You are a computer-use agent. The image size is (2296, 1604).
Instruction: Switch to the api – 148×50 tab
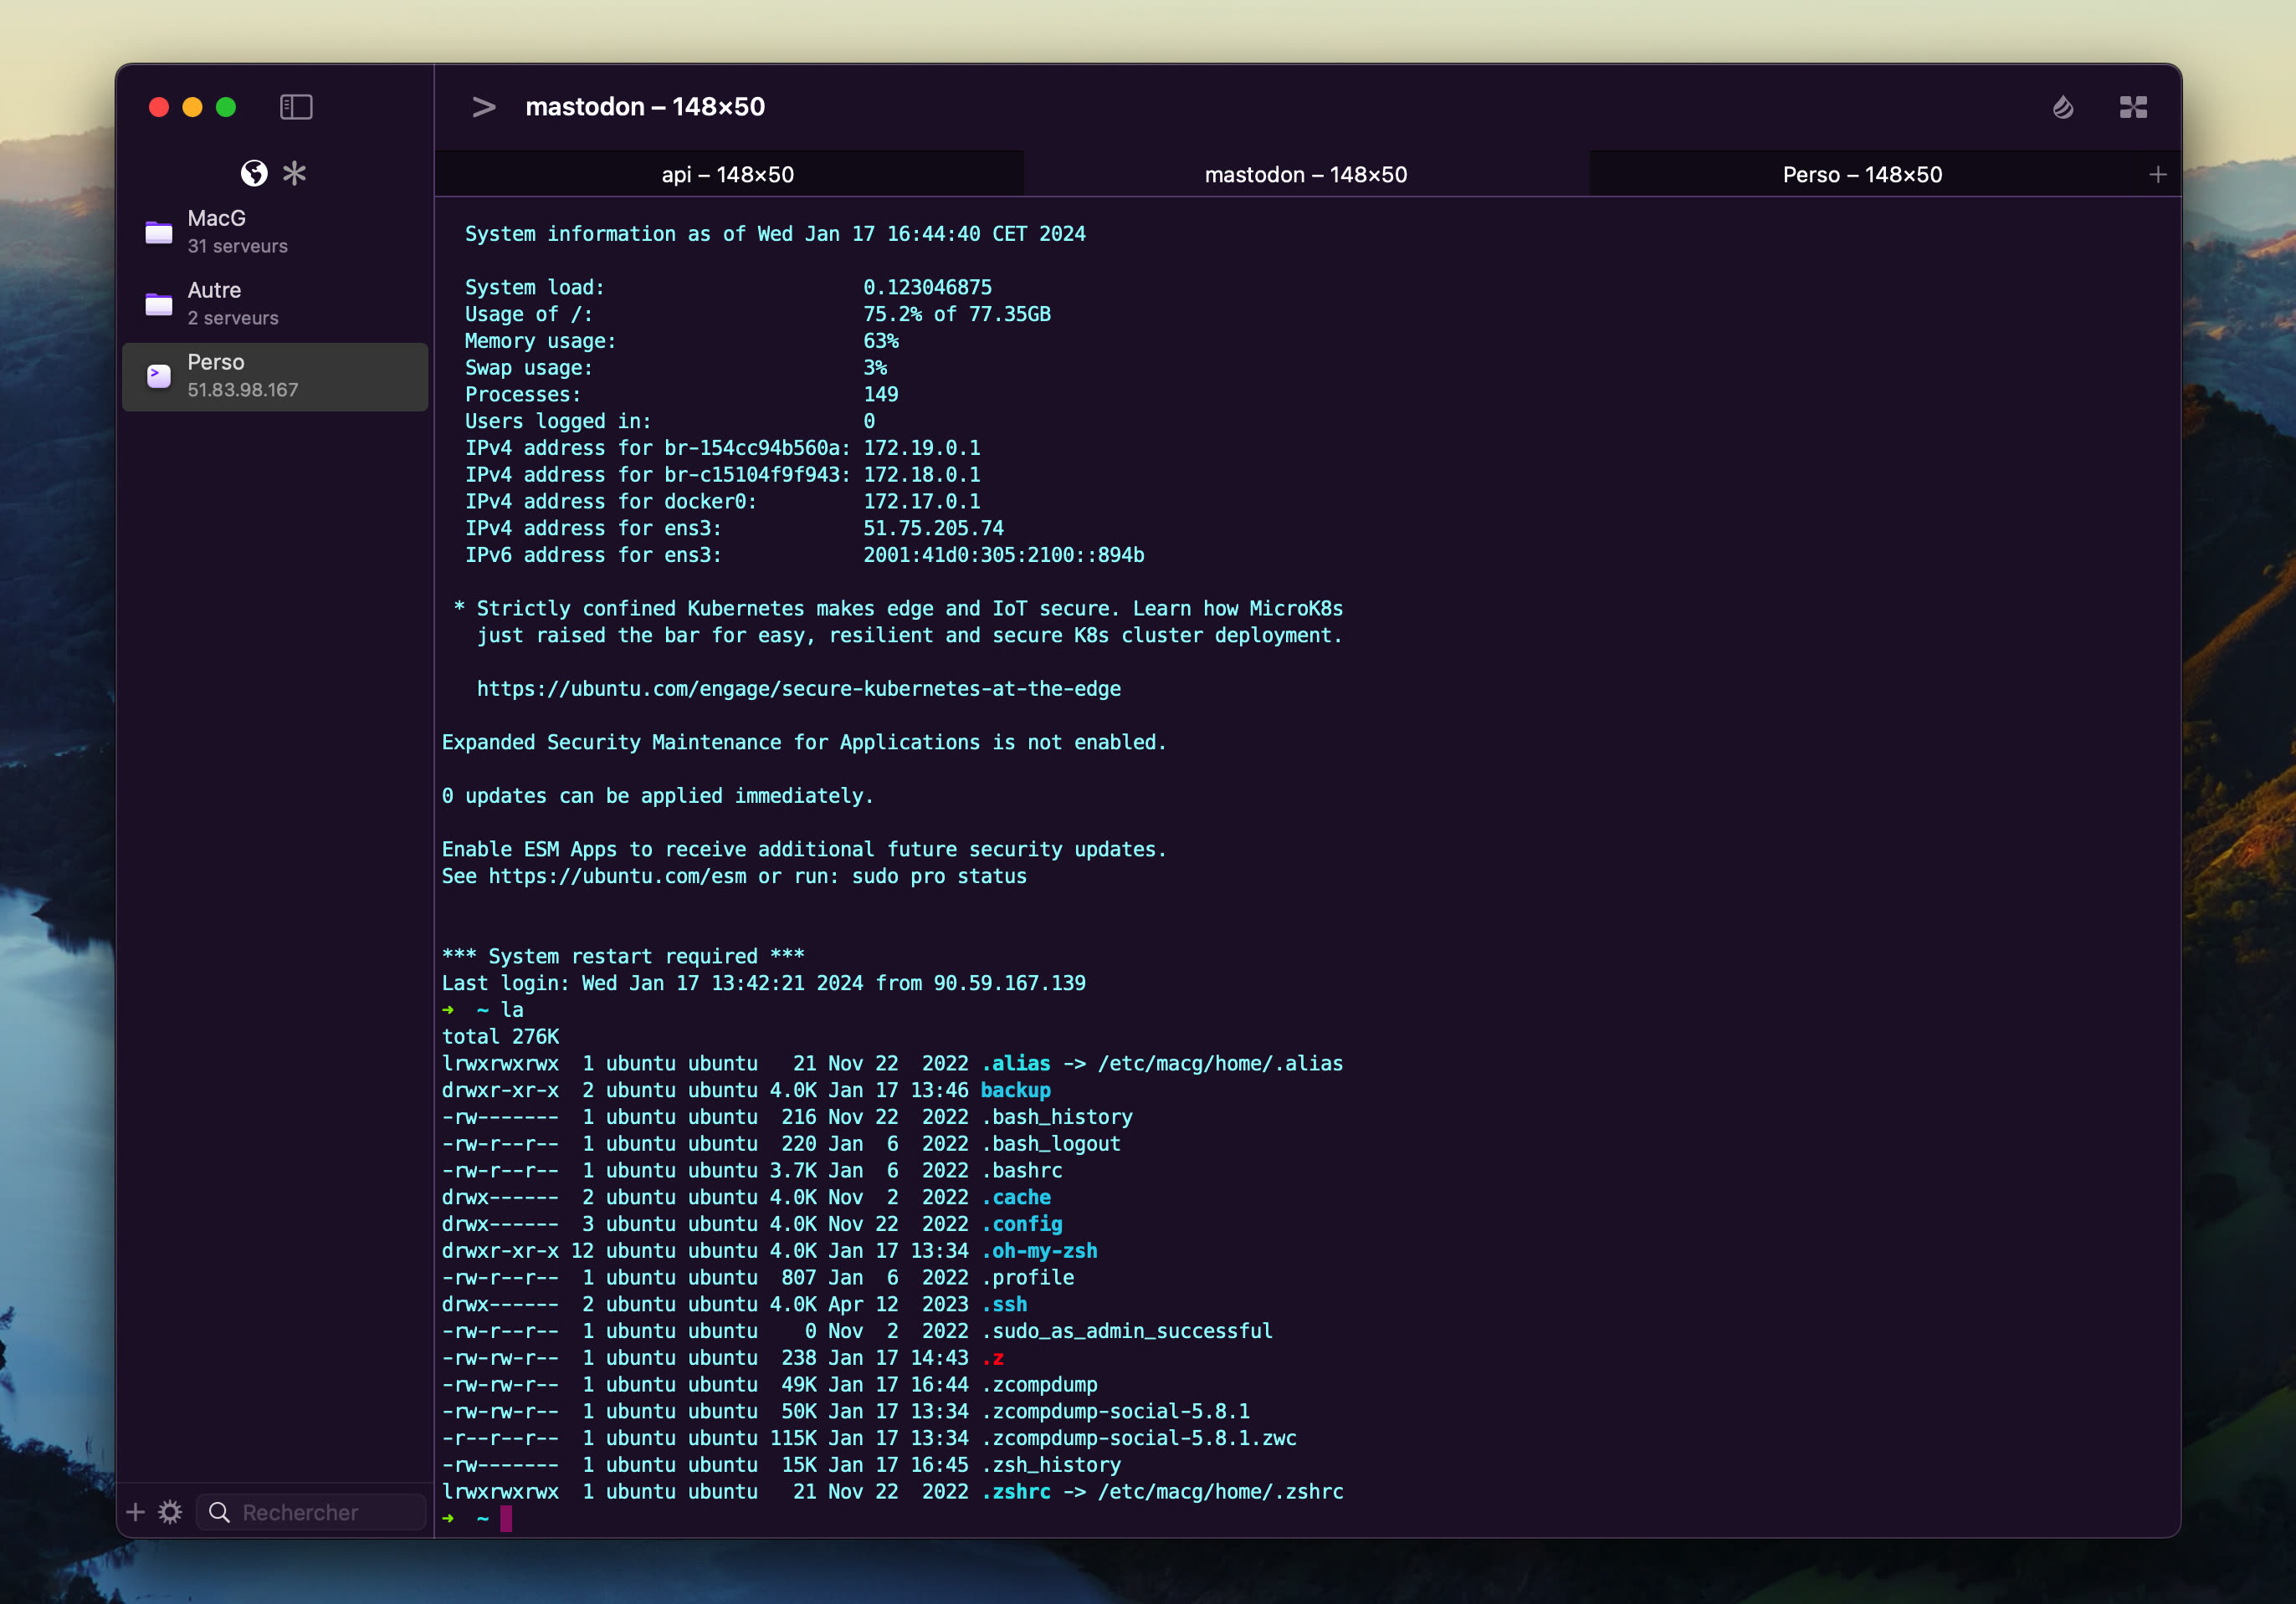[728, 174]
